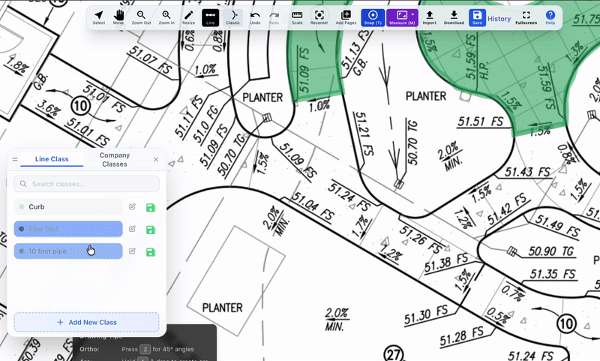Open the Measure dropdown arrow
600x361 pixels.
point(412,14)
